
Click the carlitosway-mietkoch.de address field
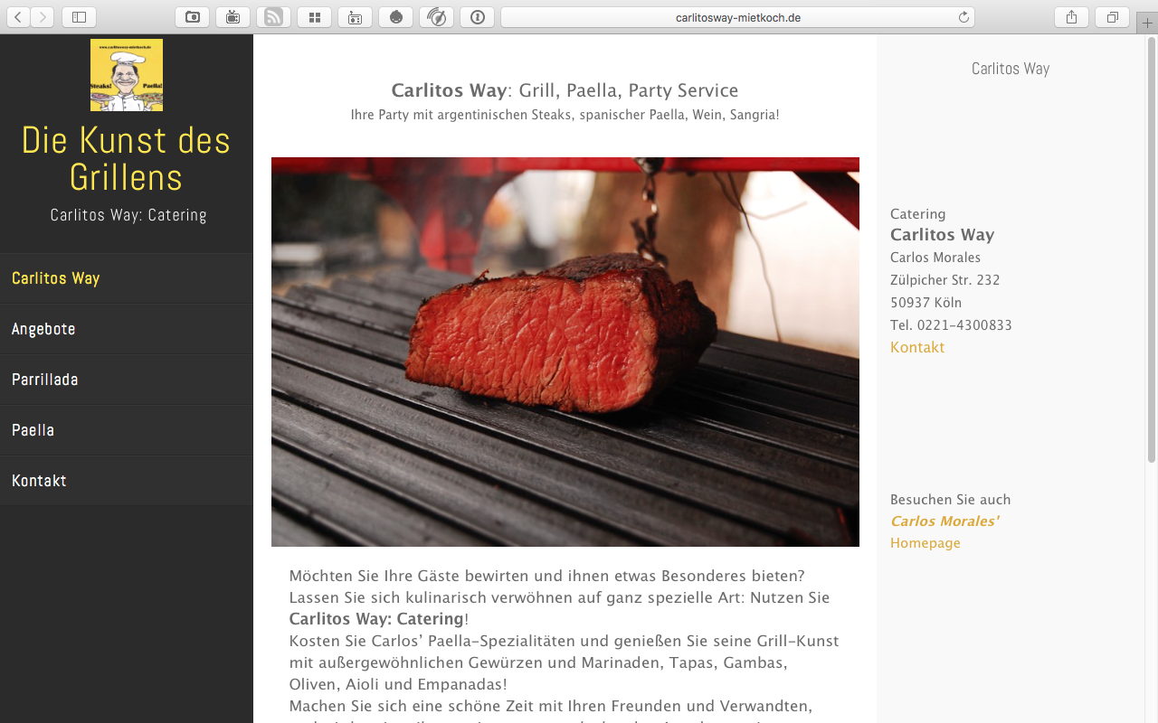[738, 17]
